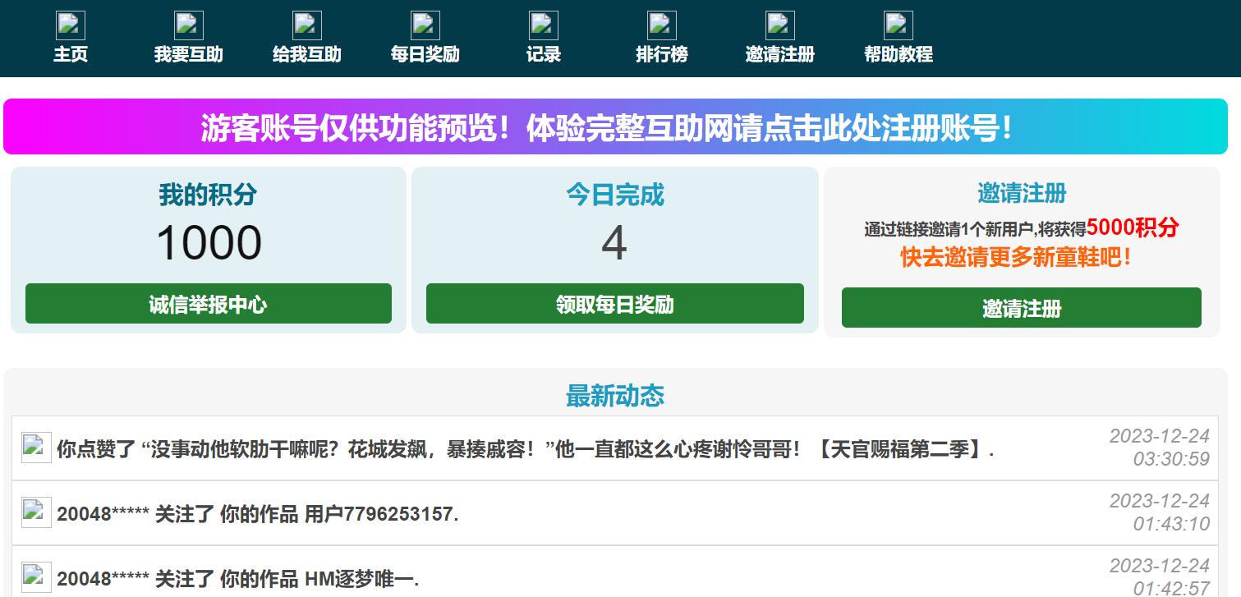Open the 我要互助 nav icon
The height and width of the screenshot is (597, 1241).
click(x=189, y=25)
